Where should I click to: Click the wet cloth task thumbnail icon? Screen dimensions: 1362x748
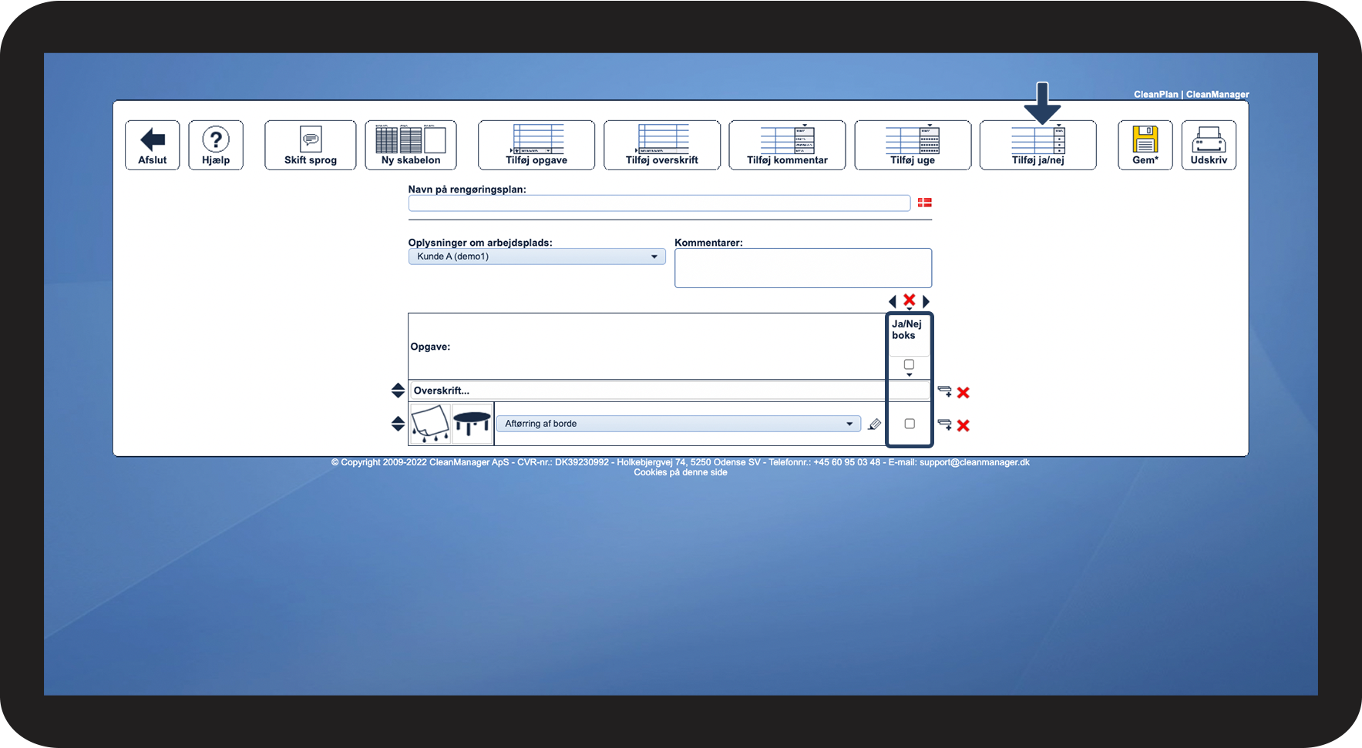(x=430, y=423)
